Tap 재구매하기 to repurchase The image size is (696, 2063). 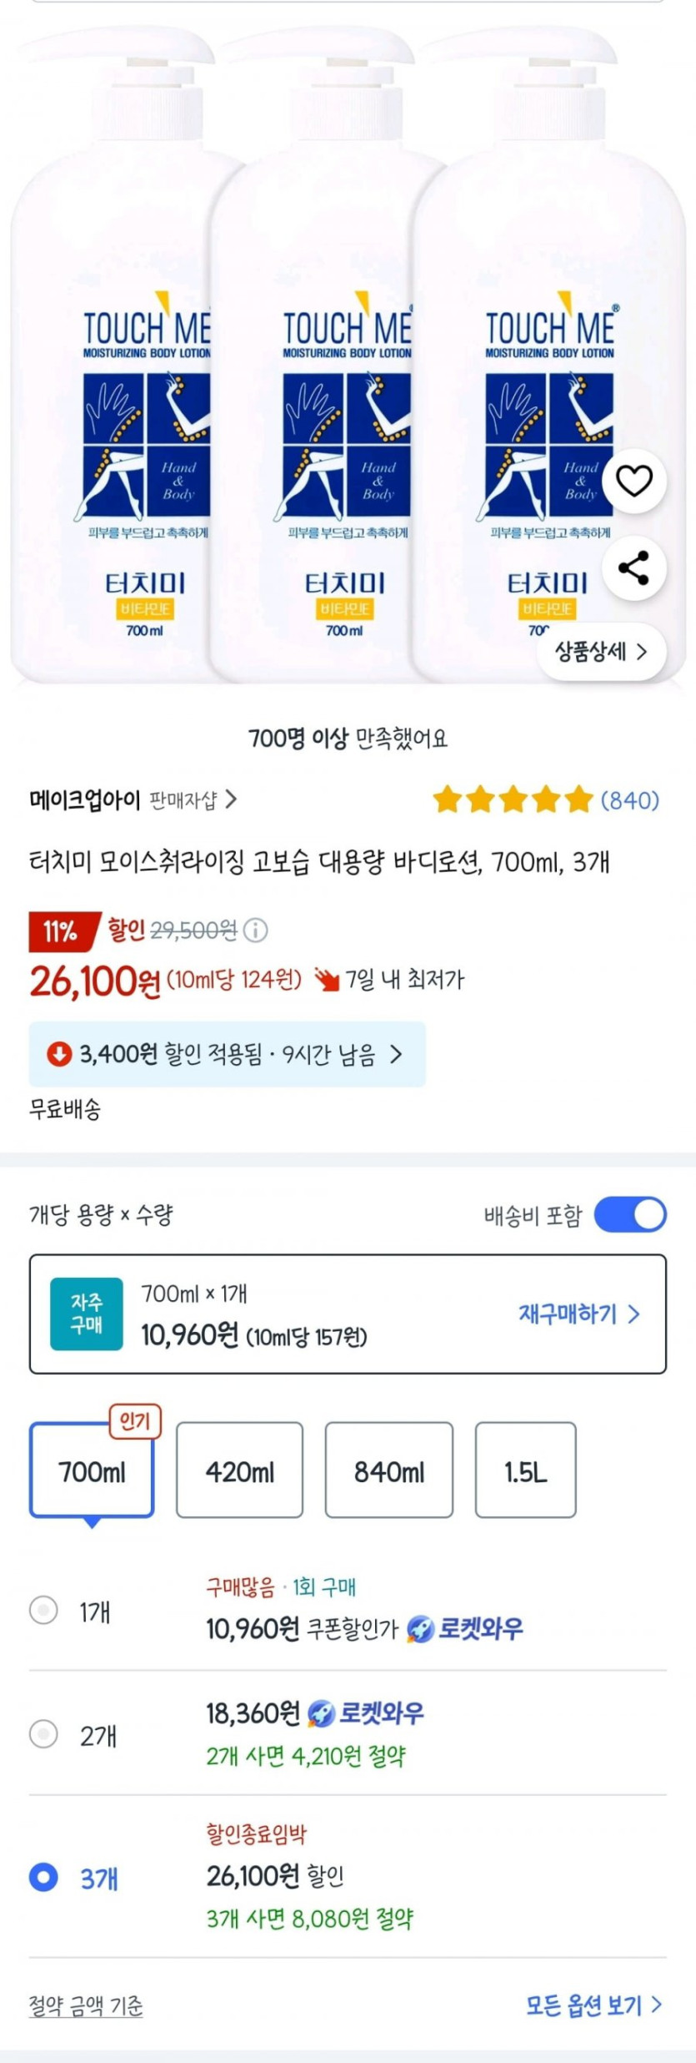[578, 1314]
